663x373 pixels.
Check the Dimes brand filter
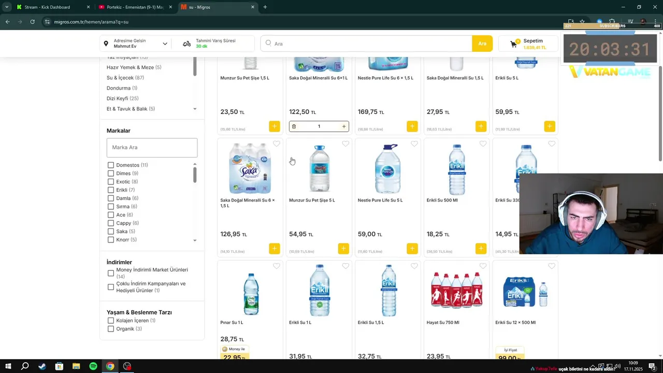click(x=111, y=174)
